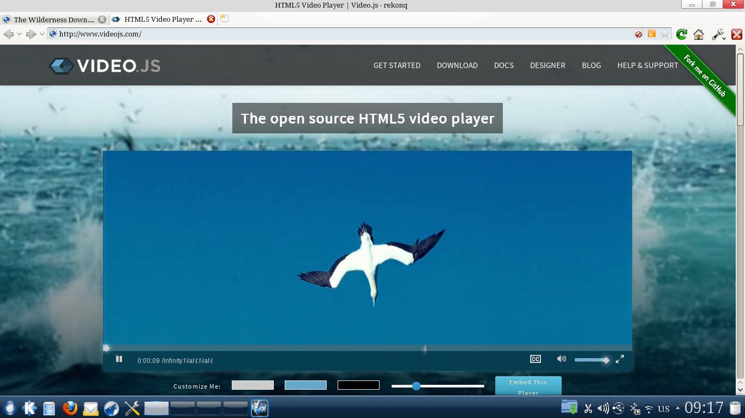Image resolution: width=745 pixels, height=418 pixels.
Task: Open system settings wrench-and-screwdriver icon
Action: pyautogui.click(x=132, y=408)
